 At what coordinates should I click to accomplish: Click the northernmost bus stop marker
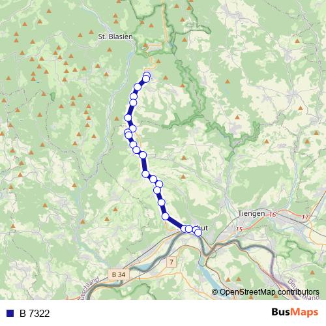click(x=147, y=76)
